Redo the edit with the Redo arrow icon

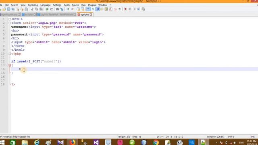51,9
